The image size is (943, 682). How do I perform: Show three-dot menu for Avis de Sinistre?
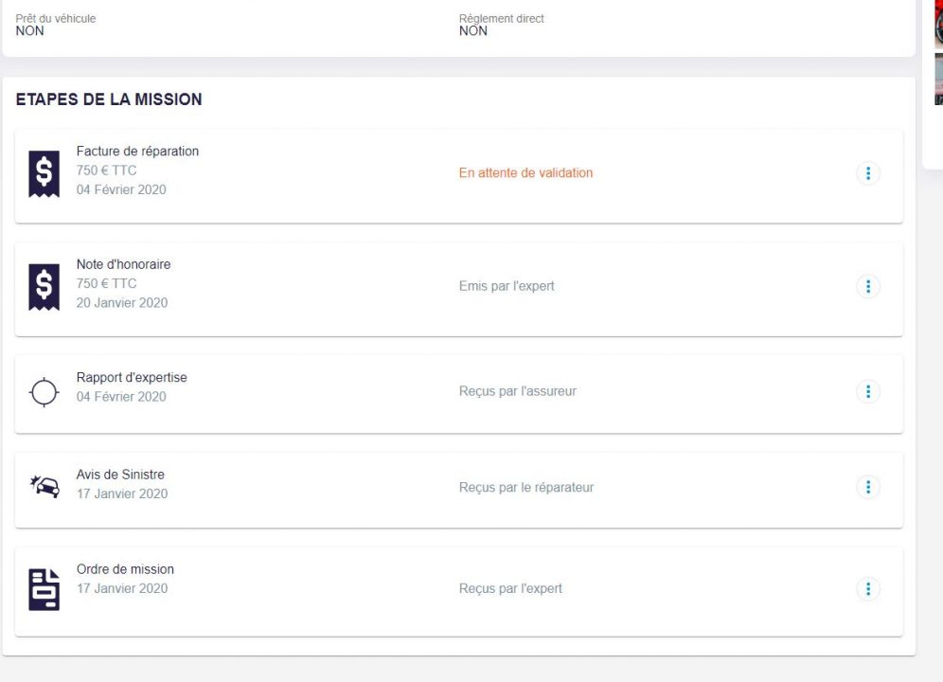[x=868, y=487]
